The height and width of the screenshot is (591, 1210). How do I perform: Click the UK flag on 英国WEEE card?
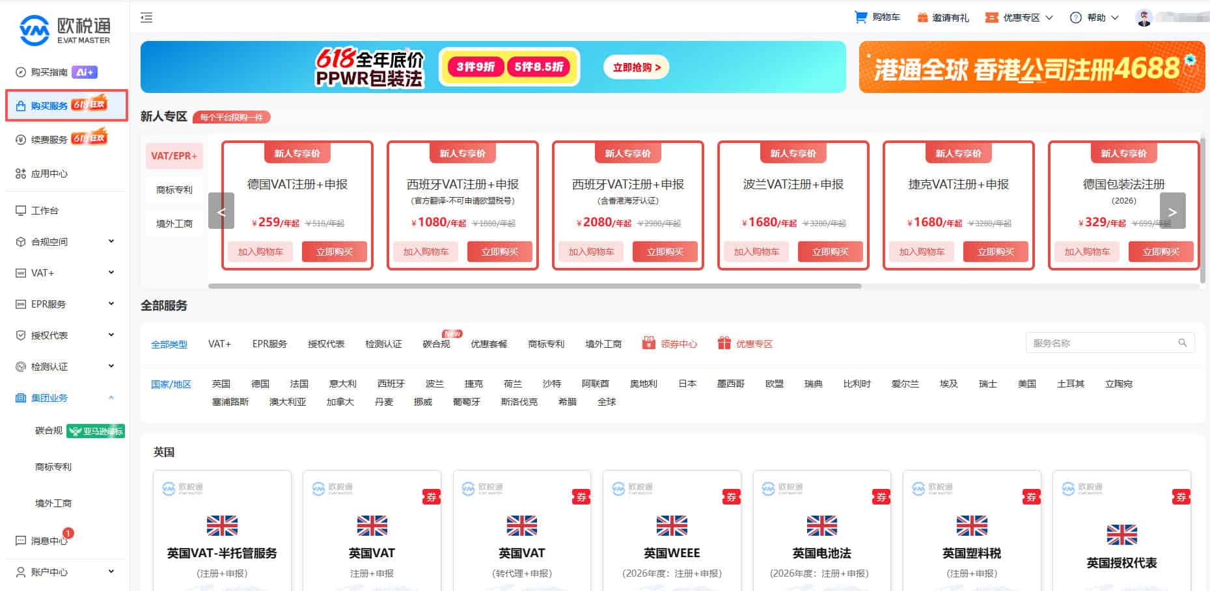tap(672, 525)
